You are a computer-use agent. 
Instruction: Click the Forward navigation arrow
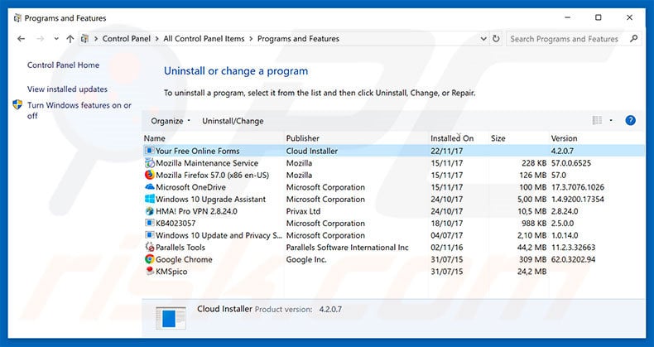pos(40,39)
